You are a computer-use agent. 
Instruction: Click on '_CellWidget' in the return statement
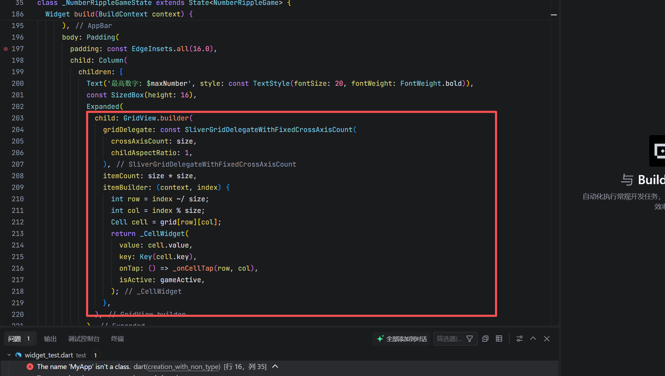(162, 234)
